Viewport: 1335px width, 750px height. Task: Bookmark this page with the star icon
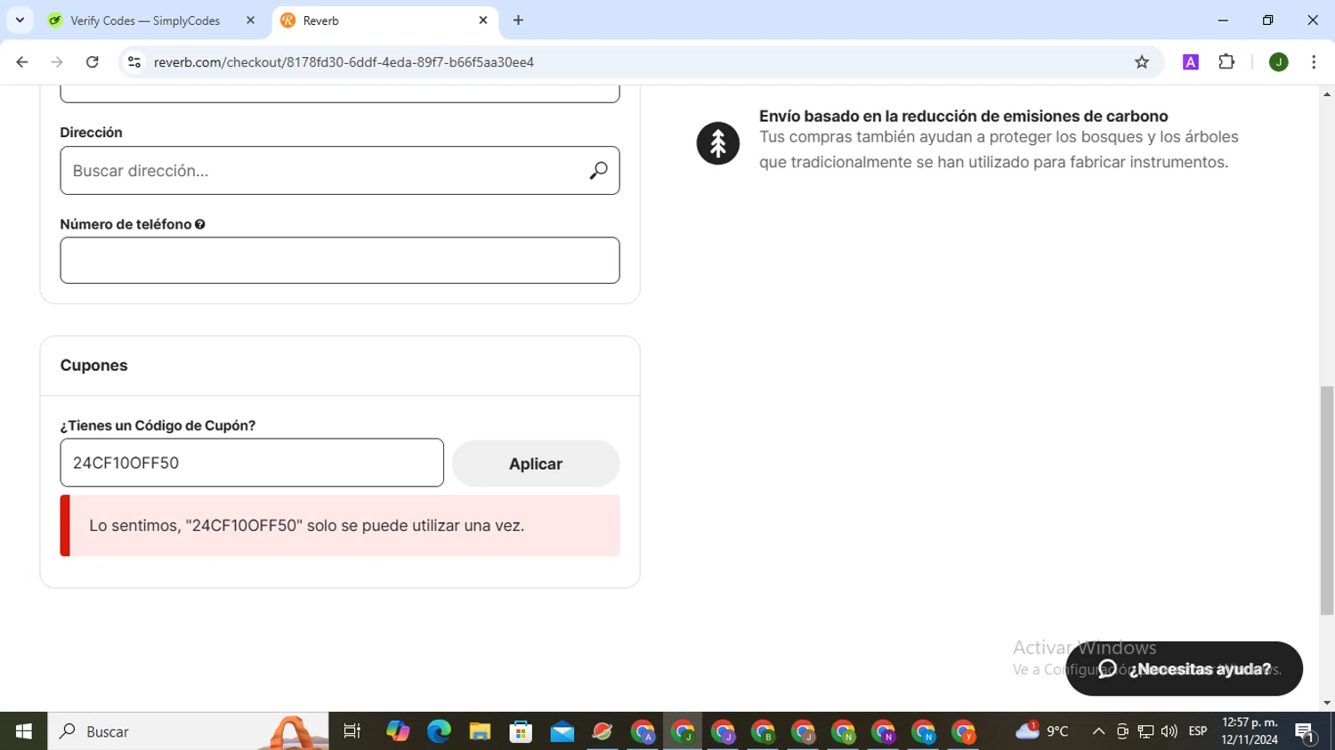pyautogui.click(x=1142, y=62)
